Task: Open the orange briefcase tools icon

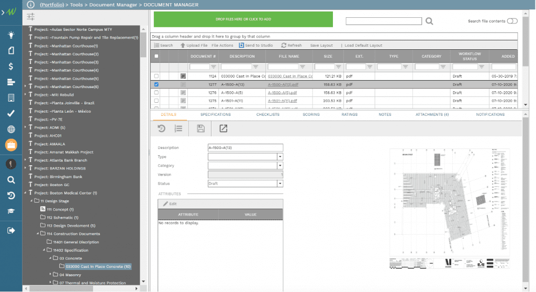Action: click(x=11, y=145)
